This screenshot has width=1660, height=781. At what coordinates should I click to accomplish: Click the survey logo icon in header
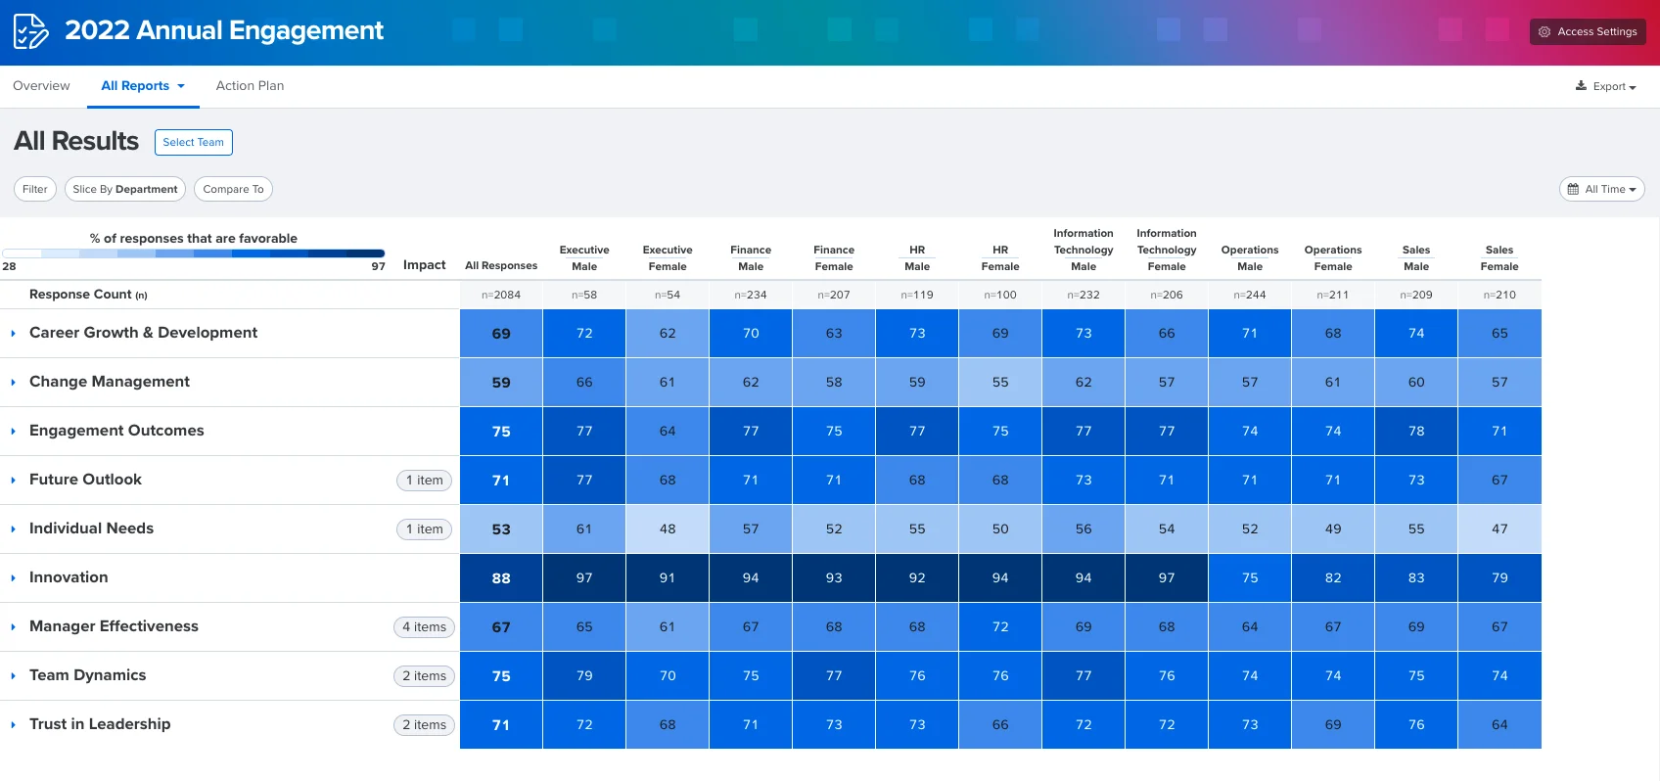point(30,31)
